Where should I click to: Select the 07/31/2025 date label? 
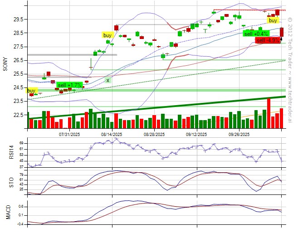tap(70, 134)
